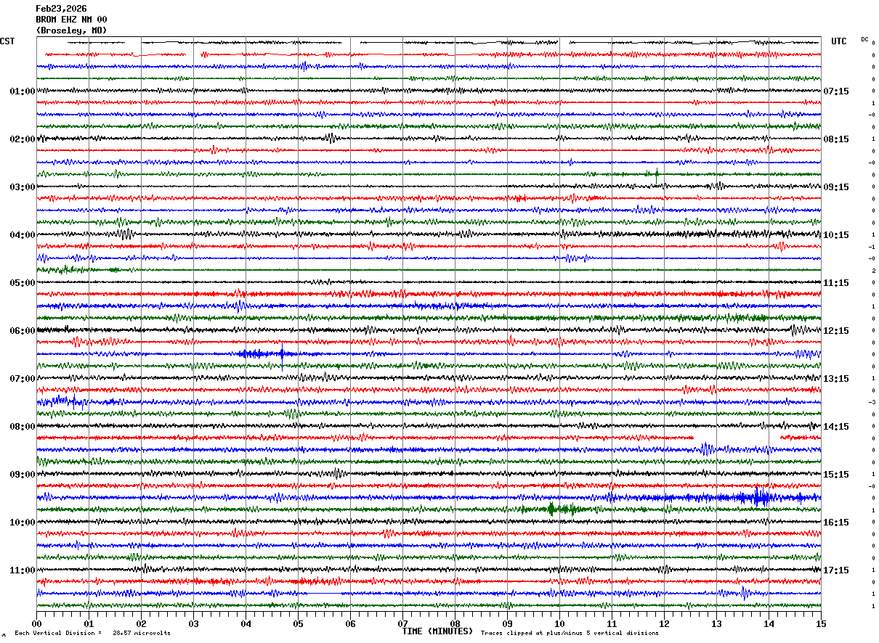This screenshot has width=879, height=643.
Task: Click minute tick label 03 on time axis
Action: coord(193,623)
